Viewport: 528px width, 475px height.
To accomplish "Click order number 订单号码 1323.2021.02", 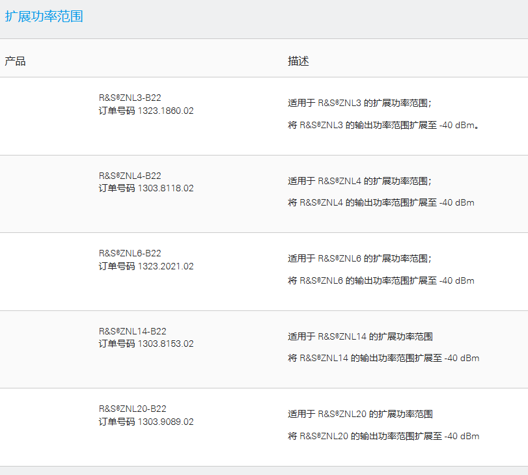I will coord(146,266).
